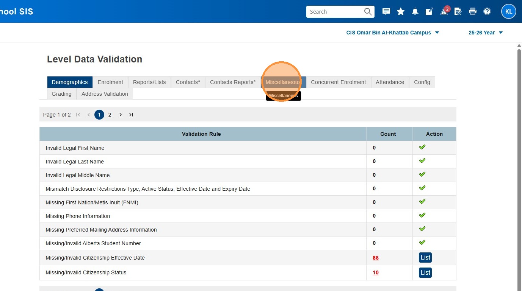Click the red count link 10
522x291 pixels.
pos(375,272)
